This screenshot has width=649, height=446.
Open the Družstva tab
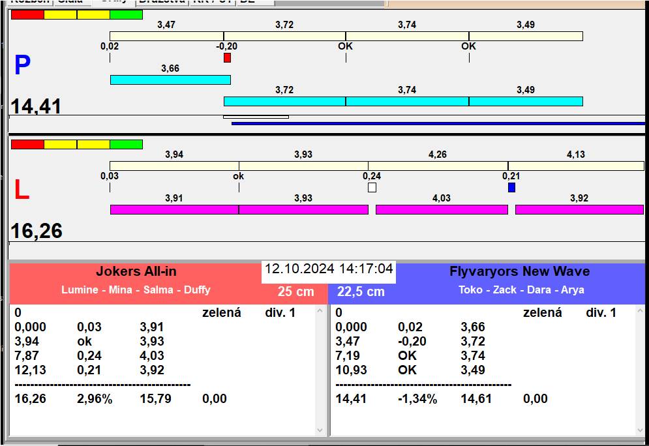[162, 2]
